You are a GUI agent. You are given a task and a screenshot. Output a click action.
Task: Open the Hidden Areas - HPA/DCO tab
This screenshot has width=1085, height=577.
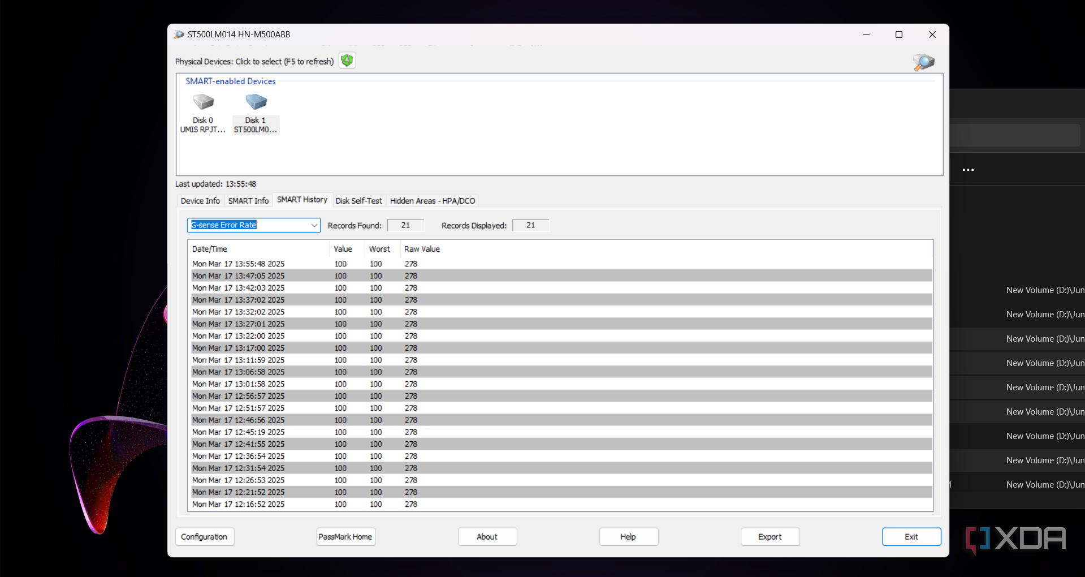tap(433, 201)
